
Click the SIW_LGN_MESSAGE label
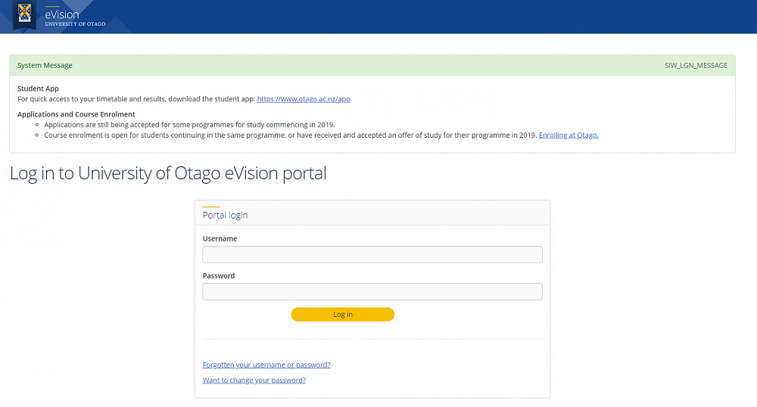(x=696, y=66)
